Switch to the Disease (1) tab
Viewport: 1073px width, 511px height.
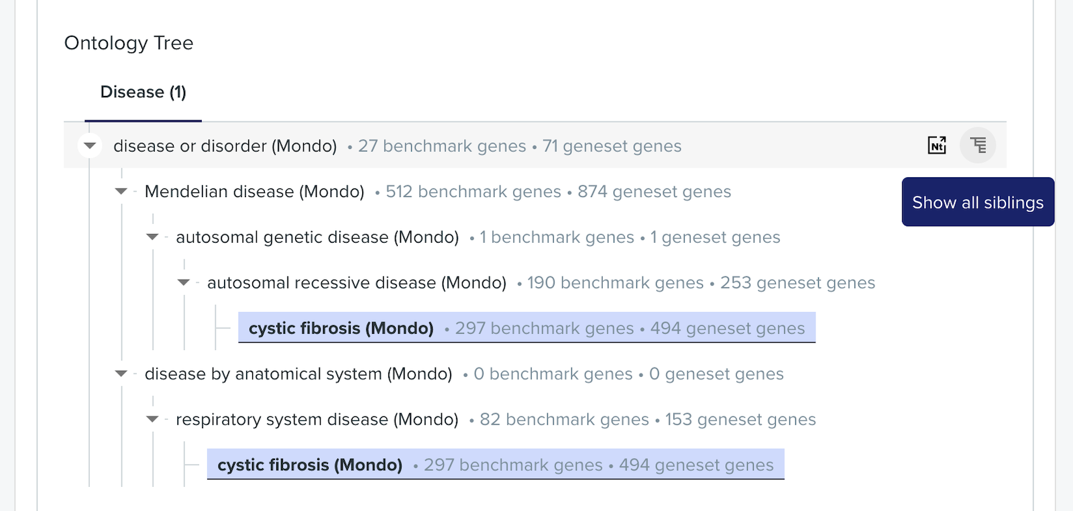(143, 92)
